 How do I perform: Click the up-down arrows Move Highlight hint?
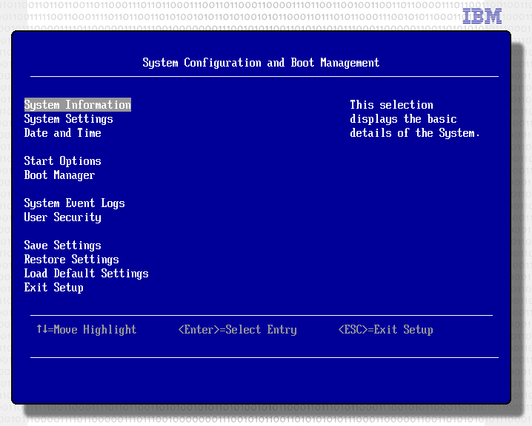coord(87,330)
